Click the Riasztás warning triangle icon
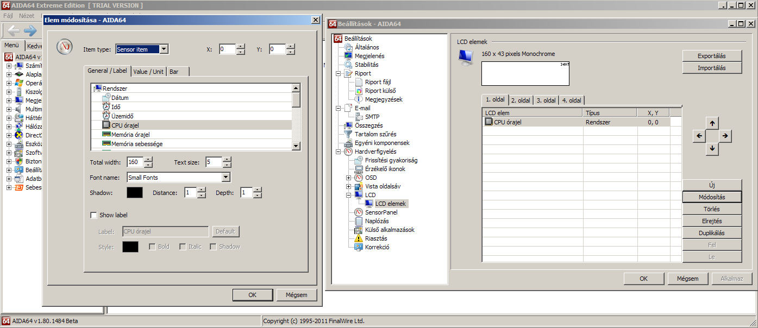Viewport: 758px width, 328px height. [x=359, y=238]
